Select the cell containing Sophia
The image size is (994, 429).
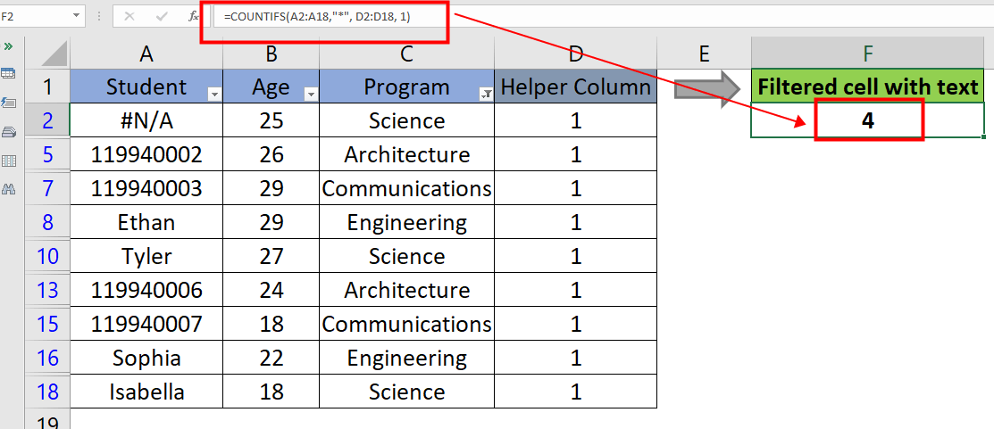(x=146, y=358)
